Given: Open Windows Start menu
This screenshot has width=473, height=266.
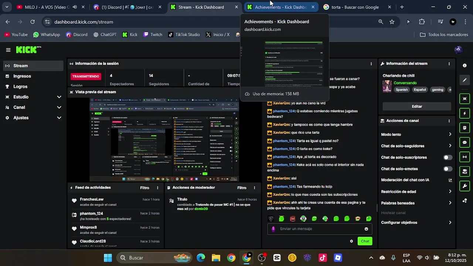Looking at the screenshot, I should pyautogui.click(x=108, y=258).
